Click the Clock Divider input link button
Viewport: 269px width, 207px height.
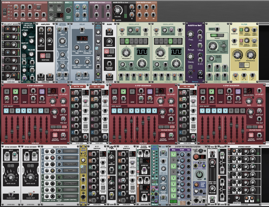138,172
